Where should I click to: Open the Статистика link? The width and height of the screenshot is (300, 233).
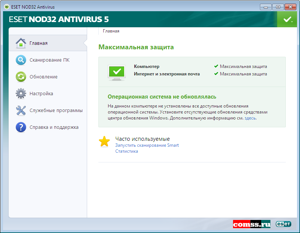point(126,151)
